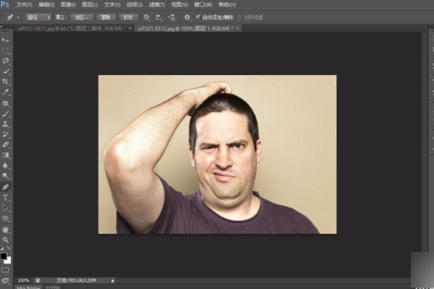
Task: Reset default foreground and background colors
Action: click(2, 249)
